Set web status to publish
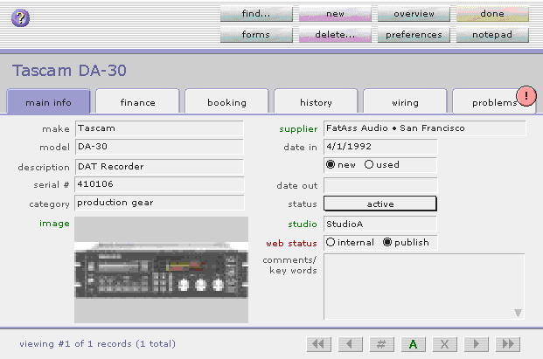 pyautogui.click(x=387, y=242)
